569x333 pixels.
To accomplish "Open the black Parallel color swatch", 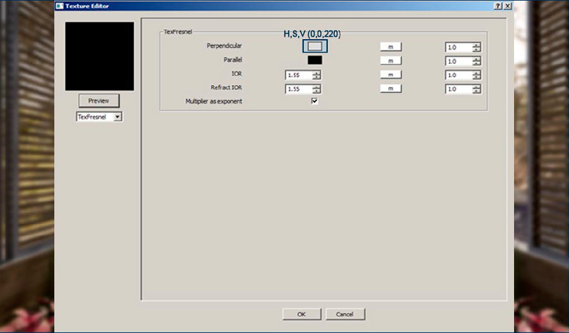I will click(314, 60).
